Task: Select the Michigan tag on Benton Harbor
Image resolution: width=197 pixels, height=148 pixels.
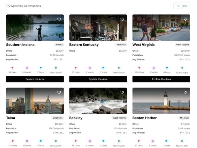Action: coord(184,118)
